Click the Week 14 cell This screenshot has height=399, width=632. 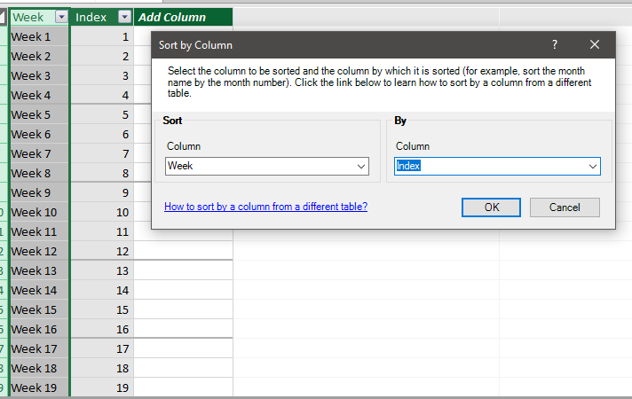[39, 290]
